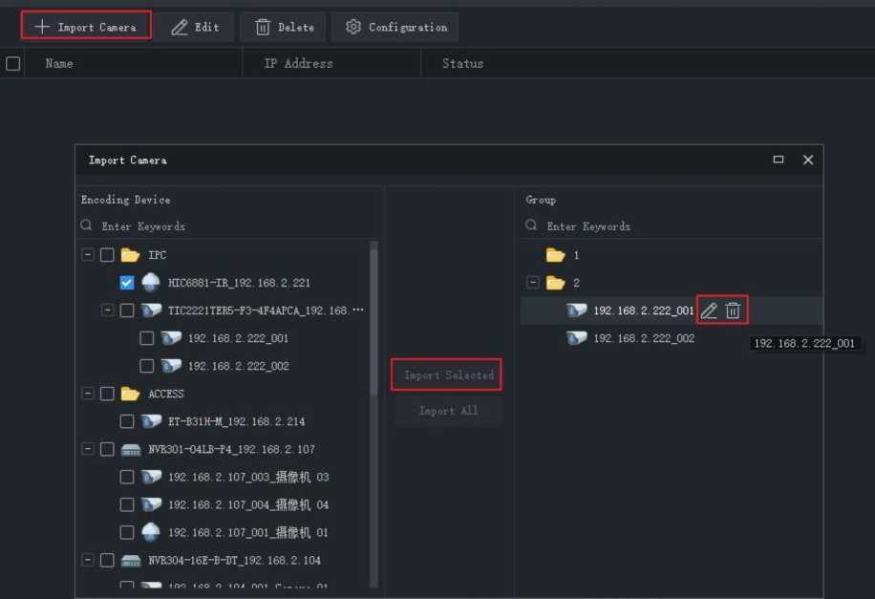The width and height of the screenshot is (875, 599).
Task: Collapse the IPC folder node
Action: click(x=88, y=255)
